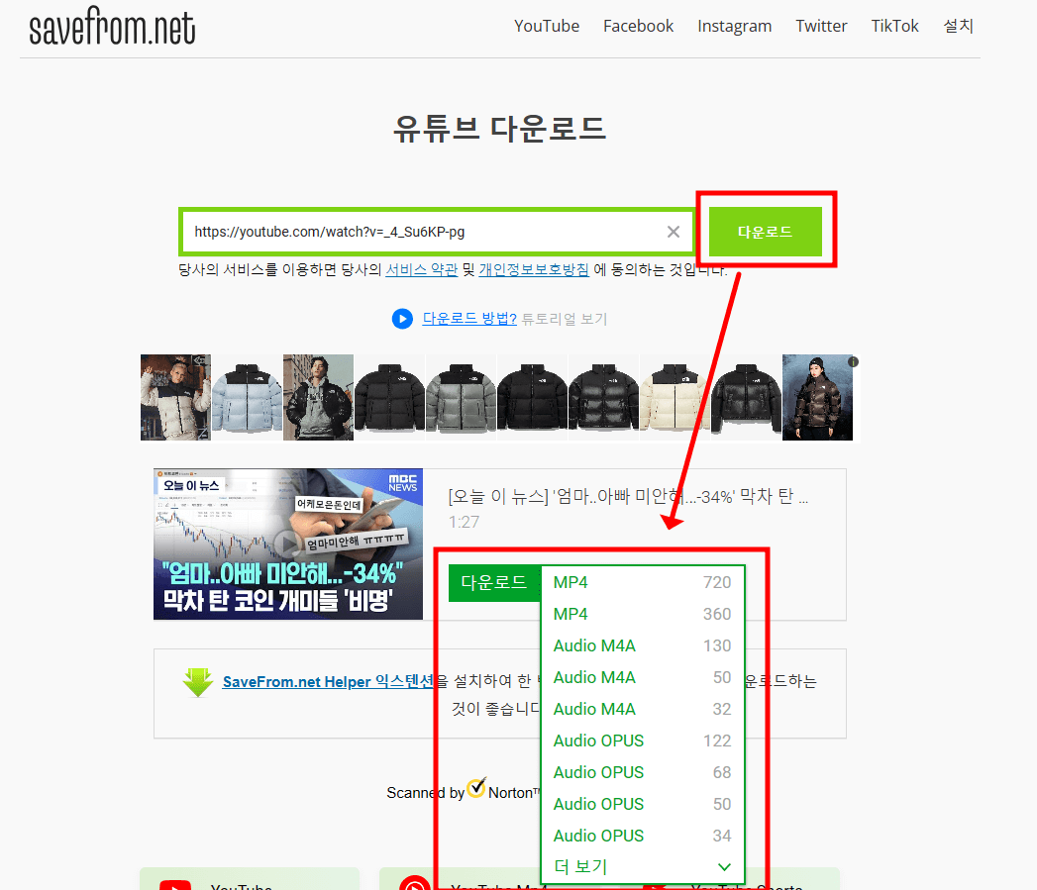Choose Audio M4A 50 option
Screen dimensions: 1037x890
point(642,678)
